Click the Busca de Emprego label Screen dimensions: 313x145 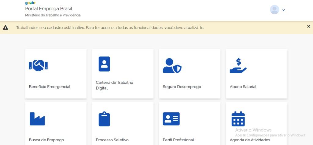(x=46, y=140)
